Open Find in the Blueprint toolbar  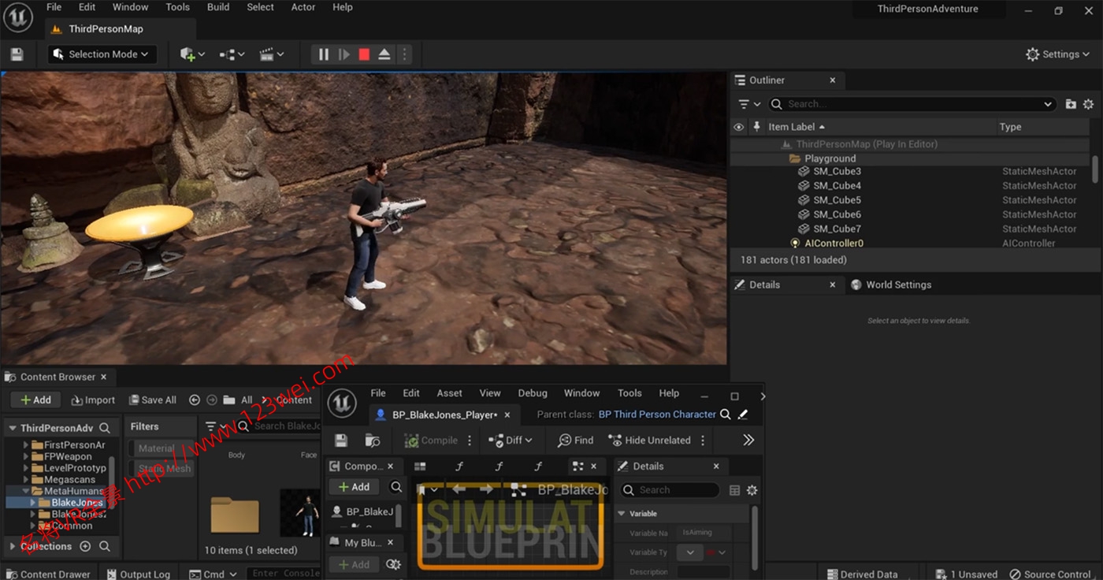coord(575,440)
